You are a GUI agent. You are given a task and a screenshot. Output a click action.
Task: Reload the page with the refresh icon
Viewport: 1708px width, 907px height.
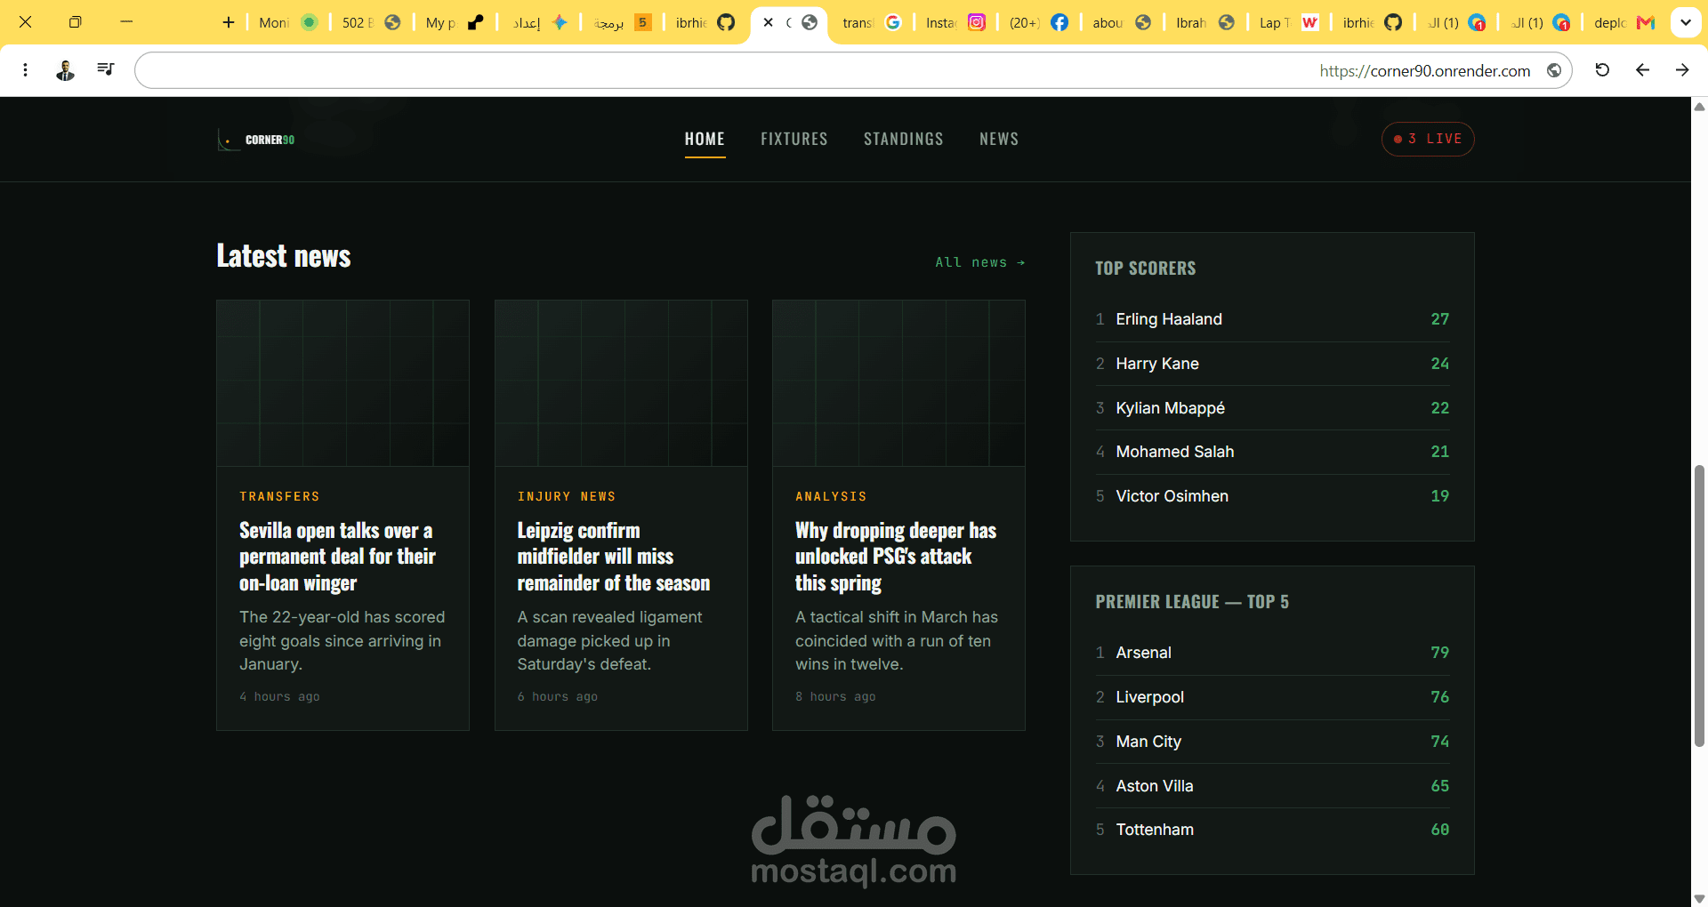[x=1602, y=69]
